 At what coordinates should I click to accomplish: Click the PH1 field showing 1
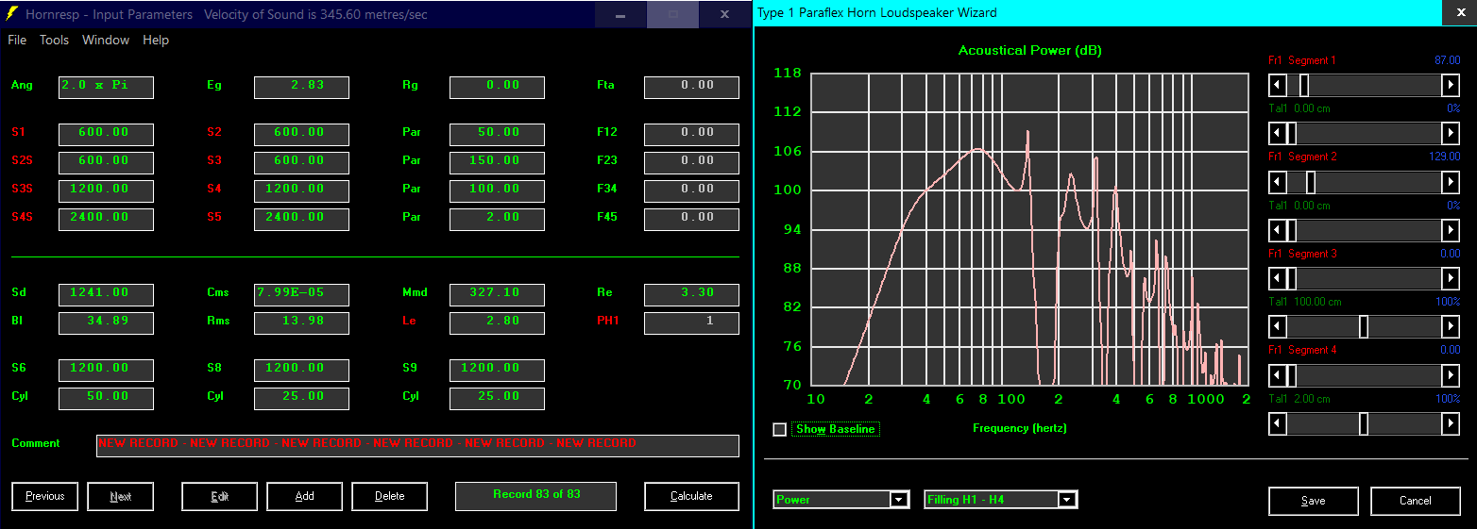click(691, 322)
